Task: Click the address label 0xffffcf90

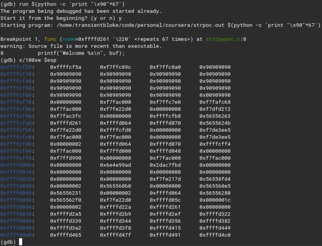Action: 16,116
